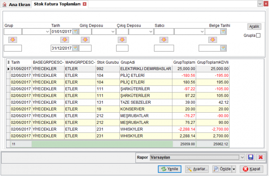
Task: Save the report layout with disk icon
Action: [x=251, y=157]
